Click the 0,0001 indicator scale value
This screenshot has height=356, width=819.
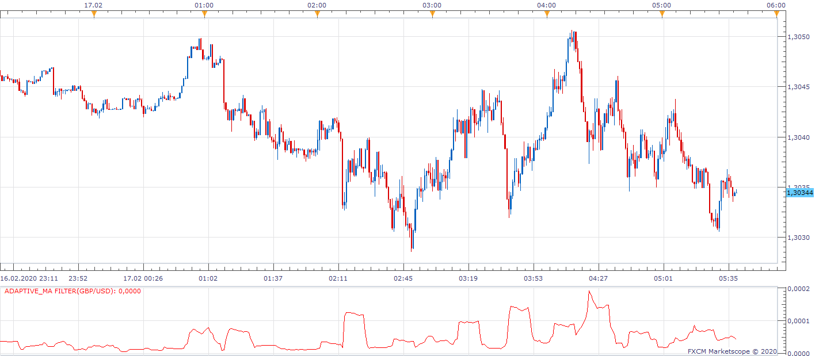[x=799, y=321]
